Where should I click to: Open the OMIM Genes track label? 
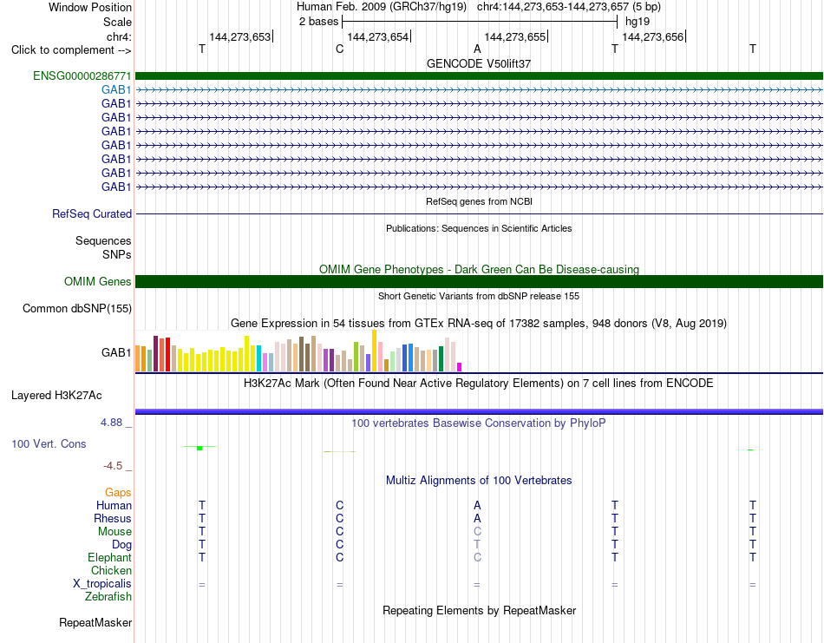point(98,281)
